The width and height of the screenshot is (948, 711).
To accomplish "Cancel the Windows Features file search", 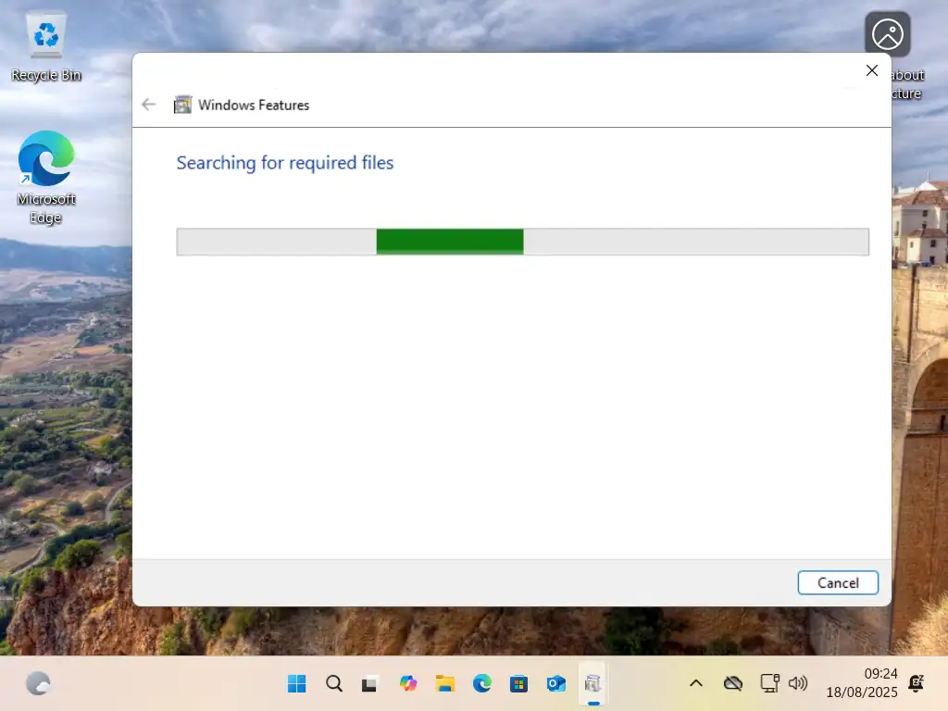I will 838,582.
